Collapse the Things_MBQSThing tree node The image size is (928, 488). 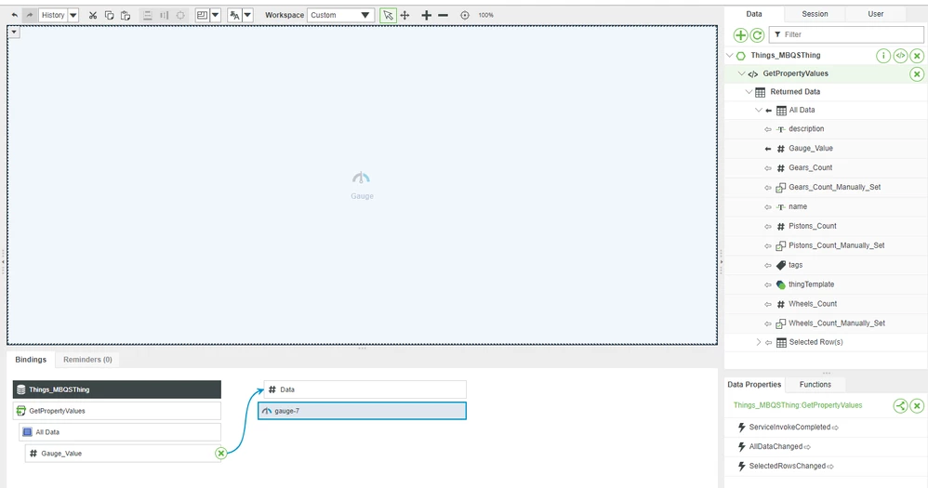pyautogui.click(x=730, y=55)
